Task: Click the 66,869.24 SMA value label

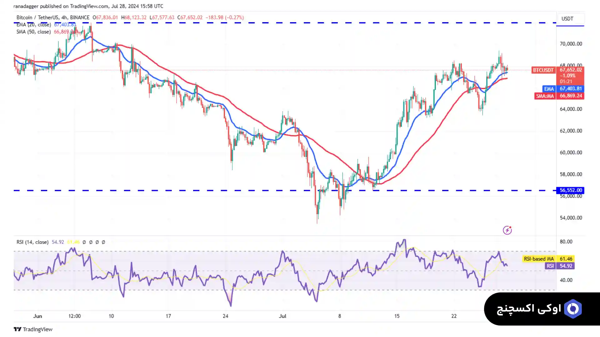Action: click(571, 96)
